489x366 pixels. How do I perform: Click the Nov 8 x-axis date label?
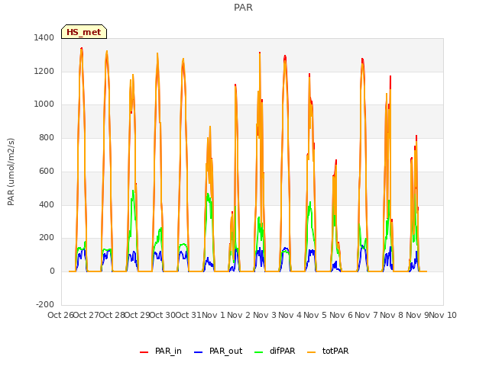coord(392,315)
